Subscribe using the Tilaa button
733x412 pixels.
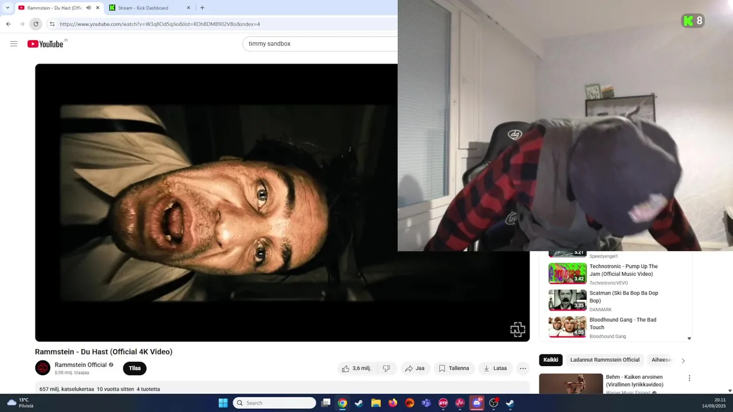[x=135, y=368]
